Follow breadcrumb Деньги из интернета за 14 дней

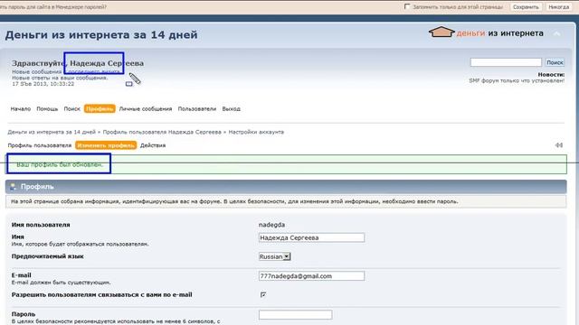click(52, 132)
